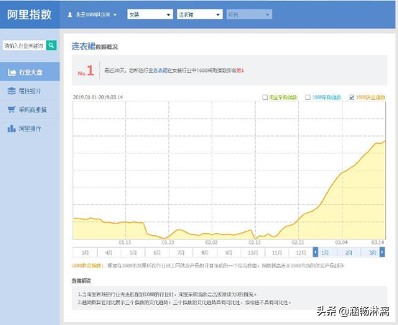Select 10月 in the month timeline
Viewport: 398px width, 325px height.
[x=253, y=252]
